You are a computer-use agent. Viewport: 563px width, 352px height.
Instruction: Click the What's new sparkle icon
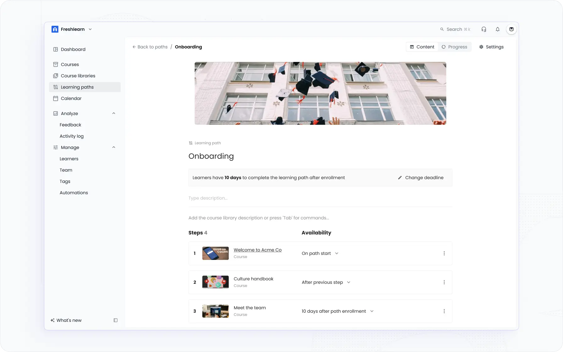52,320
